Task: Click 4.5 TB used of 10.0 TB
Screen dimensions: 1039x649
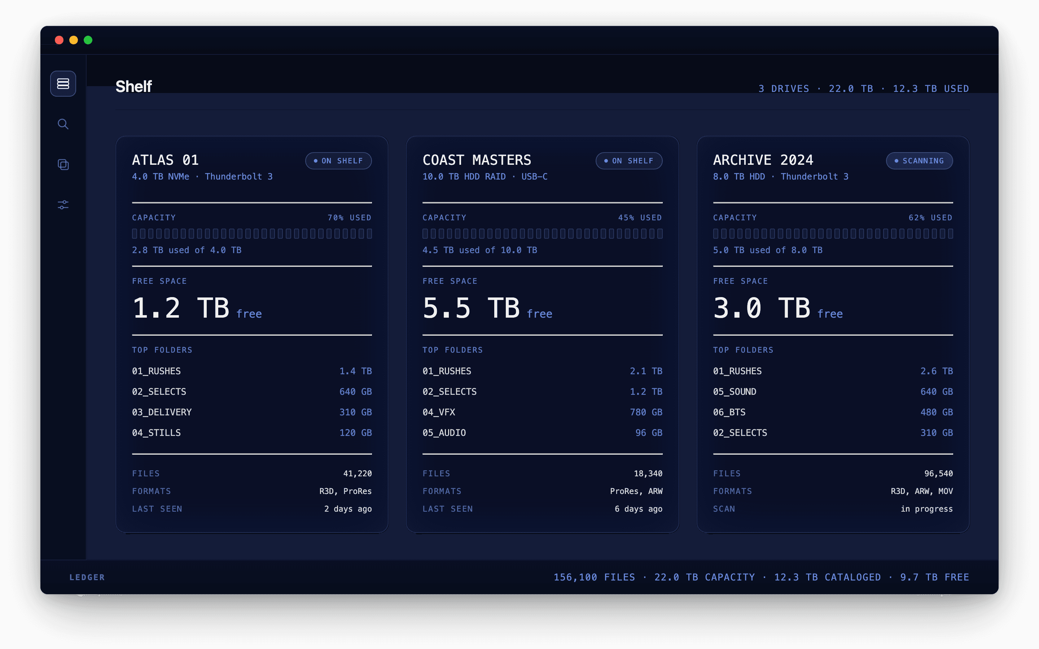Action: tap(479, 250)
